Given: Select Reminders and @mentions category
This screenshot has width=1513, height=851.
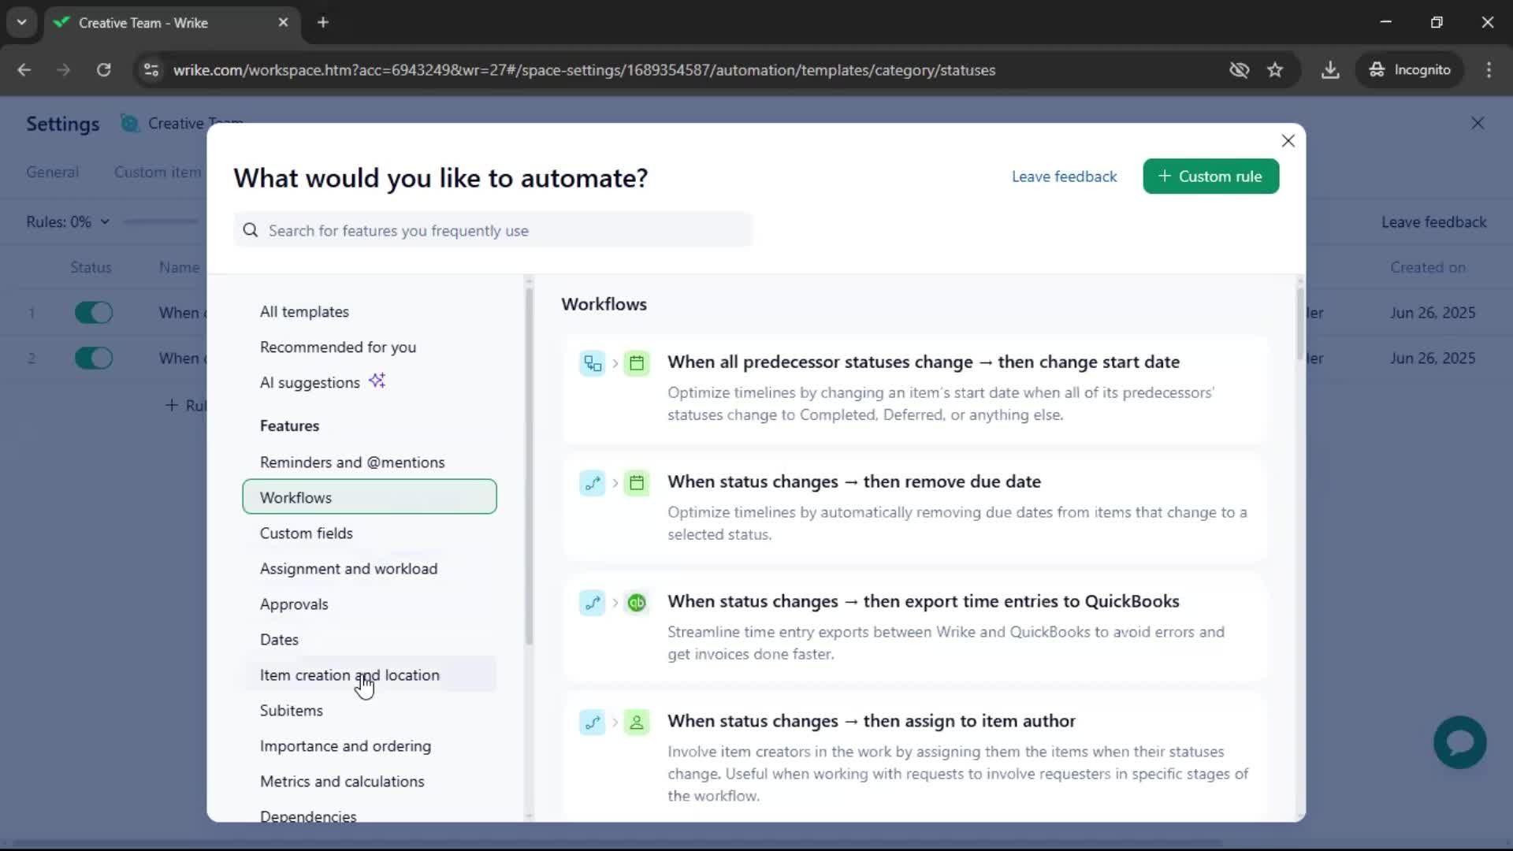Looking at the screenshot, I should (370, 462).
